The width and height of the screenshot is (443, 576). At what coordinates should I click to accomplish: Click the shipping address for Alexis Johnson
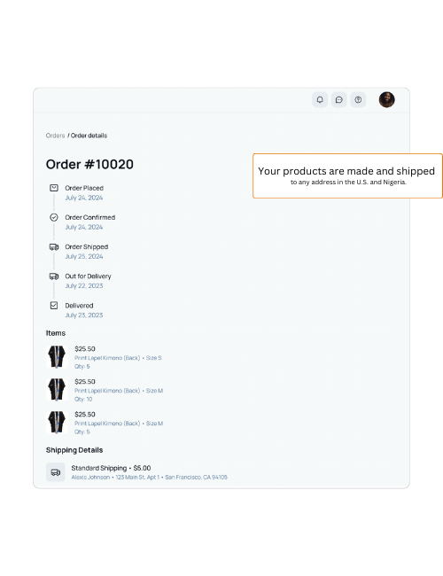click(149, 477)
